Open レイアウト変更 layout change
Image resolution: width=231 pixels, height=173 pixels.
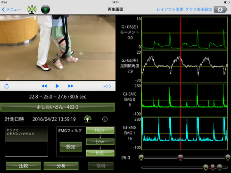tap(170, 9)
